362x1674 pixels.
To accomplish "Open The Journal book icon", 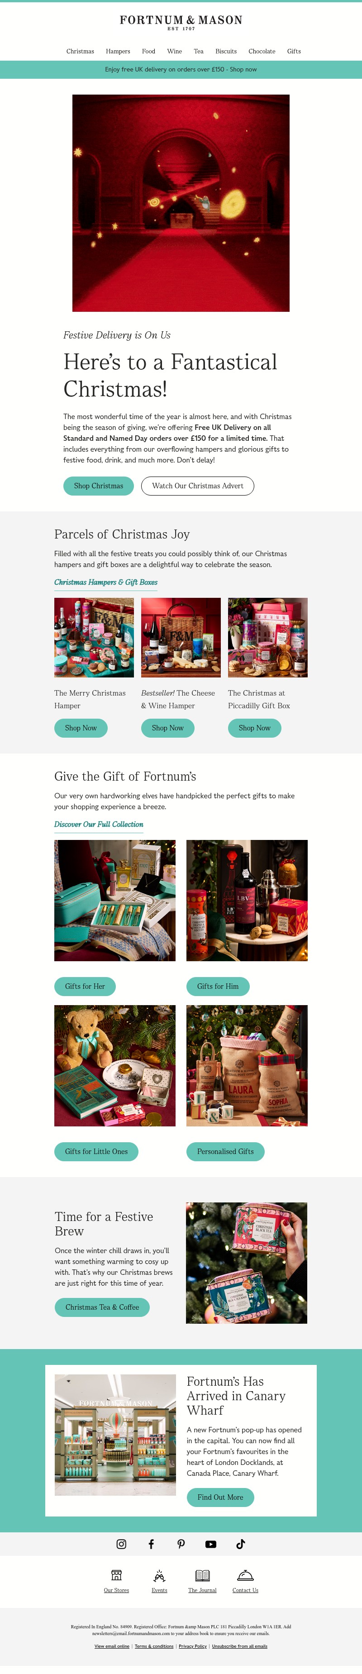I will pos(202,1574).
